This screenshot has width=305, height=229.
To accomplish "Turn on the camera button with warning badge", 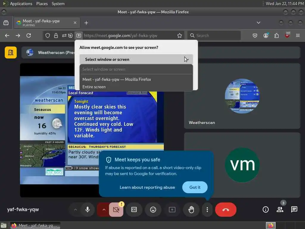I will [116, 210].
